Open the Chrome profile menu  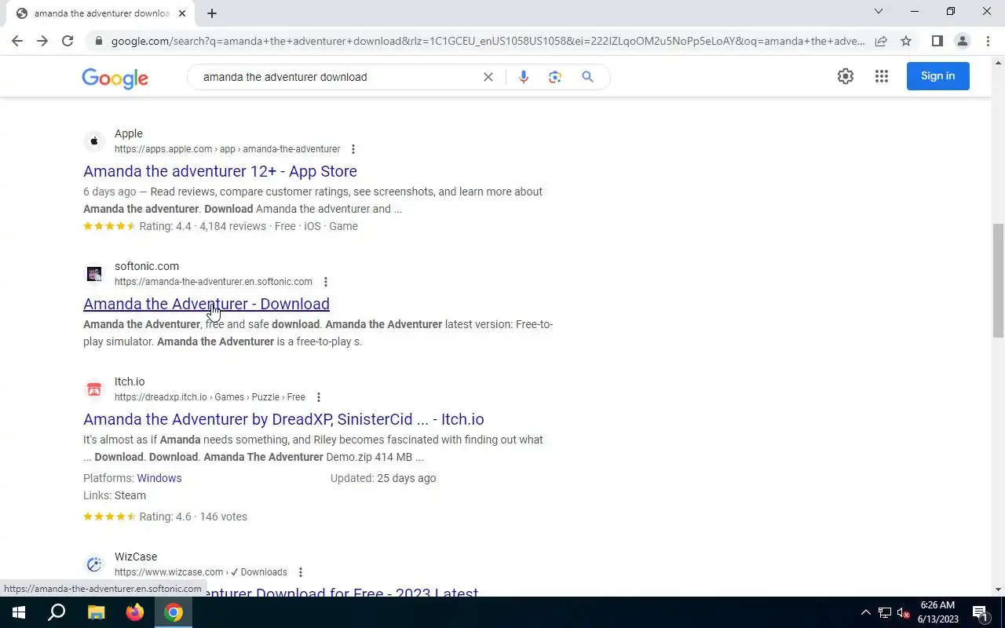coord(962,41)
